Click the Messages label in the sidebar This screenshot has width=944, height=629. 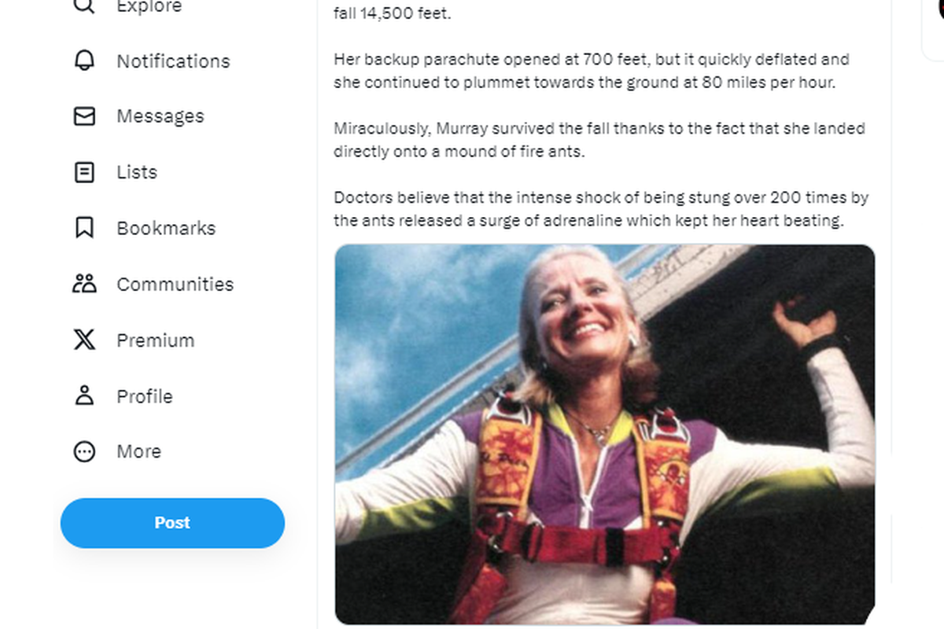(x=160, y=116)
